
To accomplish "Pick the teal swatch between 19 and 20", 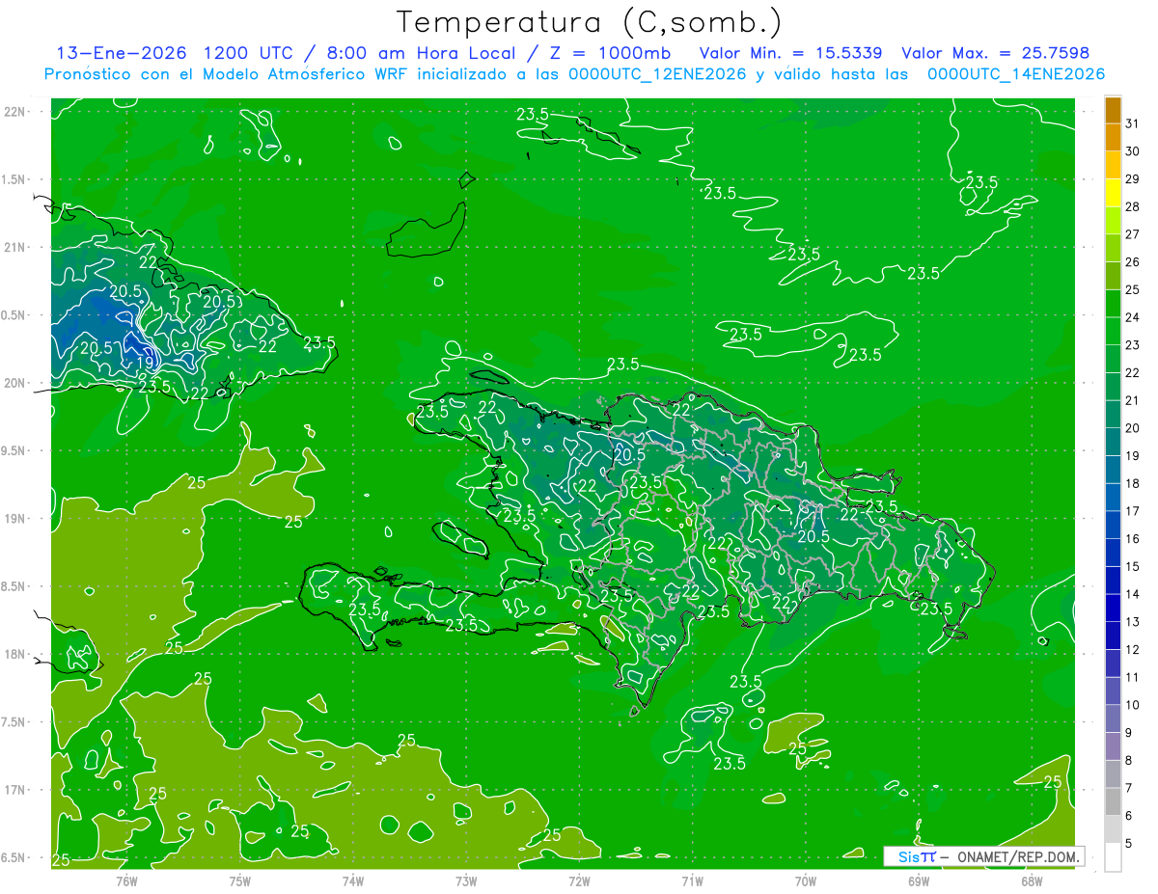I will [x=1113, y=442].
